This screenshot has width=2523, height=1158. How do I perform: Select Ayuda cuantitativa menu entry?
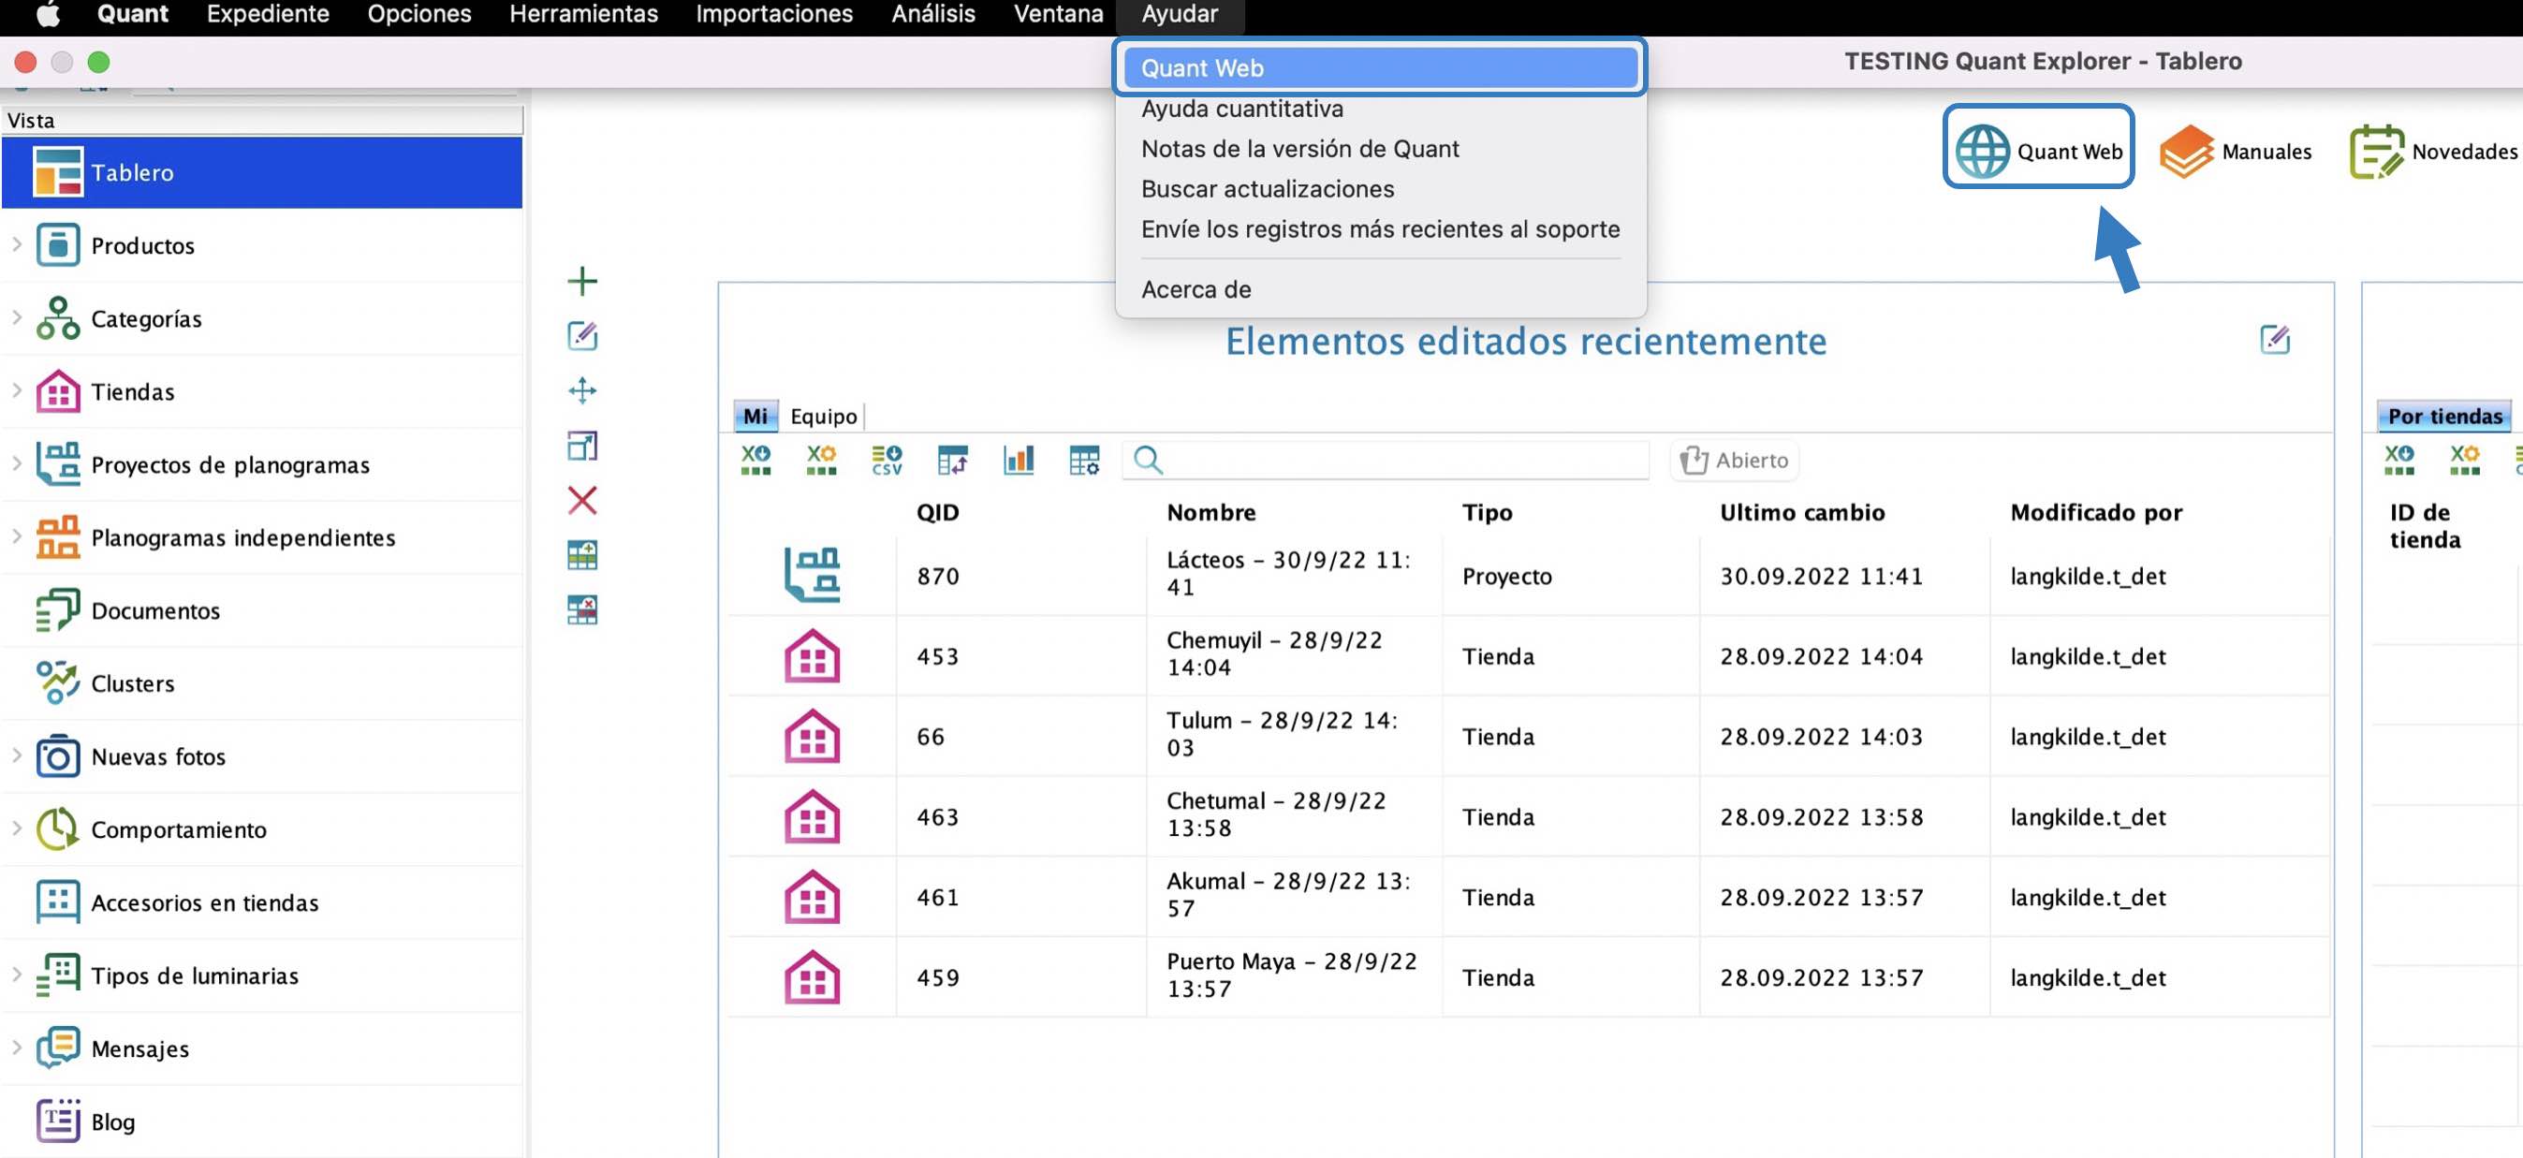[1380, 109]
